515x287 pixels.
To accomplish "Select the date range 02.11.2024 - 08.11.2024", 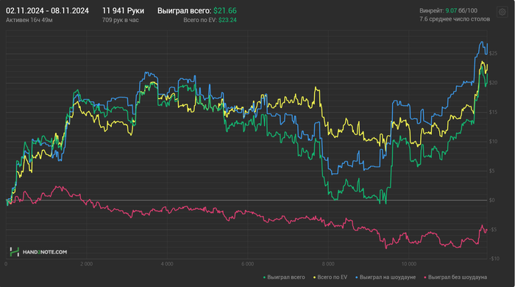I will click(x=47, y=10).
